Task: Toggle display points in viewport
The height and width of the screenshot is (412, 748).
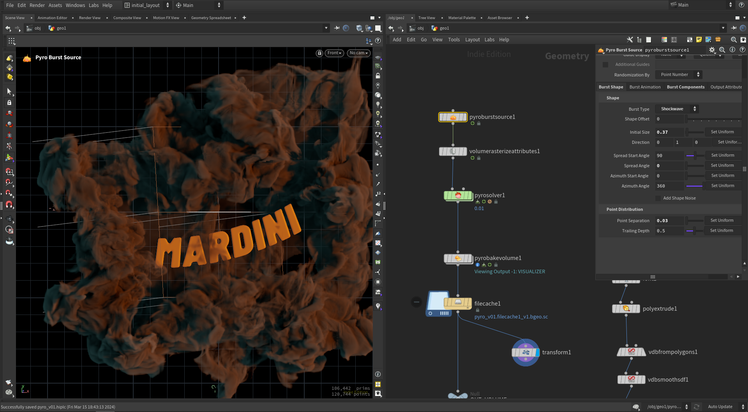Action: click(x=378, y=165)
